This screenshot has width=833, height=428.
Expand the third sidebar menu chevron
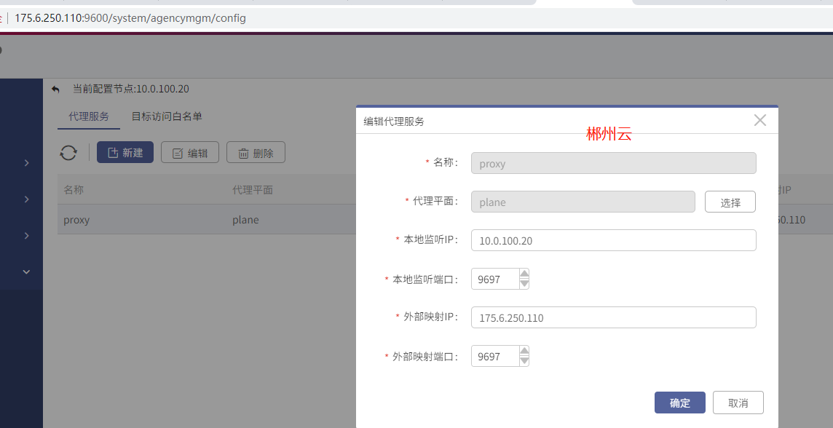click(x=26, y=235)
